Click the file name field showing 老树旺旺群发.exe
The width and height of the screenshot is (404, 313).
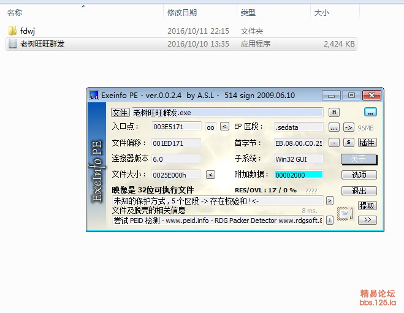click(228, 113)
